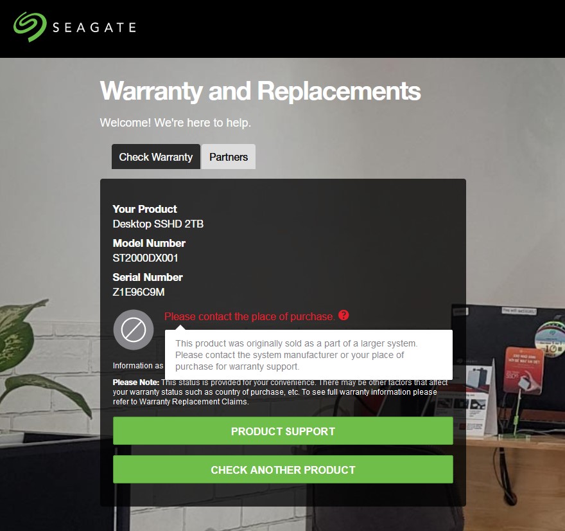
Task: Click the 'Model Number' label
Action: 149,244
